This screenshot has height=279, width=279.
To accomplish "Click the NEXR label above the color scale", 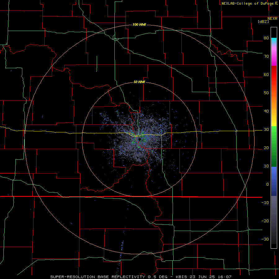I will tap(272, 19).
